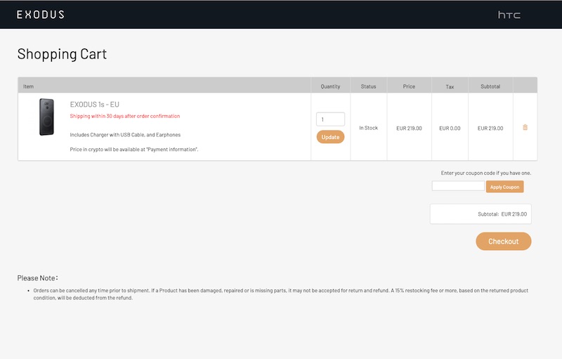Image resolution: width=562 pixels, height=359 pixels.
Task: Click the Shopping Cart page heading
Action: [x=62, y=54]
